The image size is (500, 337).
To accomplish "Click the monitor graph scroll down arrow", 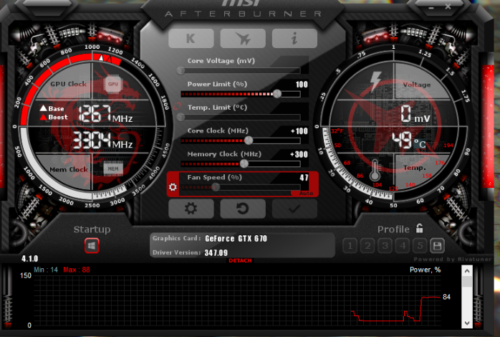I will [x=467, y=323].
